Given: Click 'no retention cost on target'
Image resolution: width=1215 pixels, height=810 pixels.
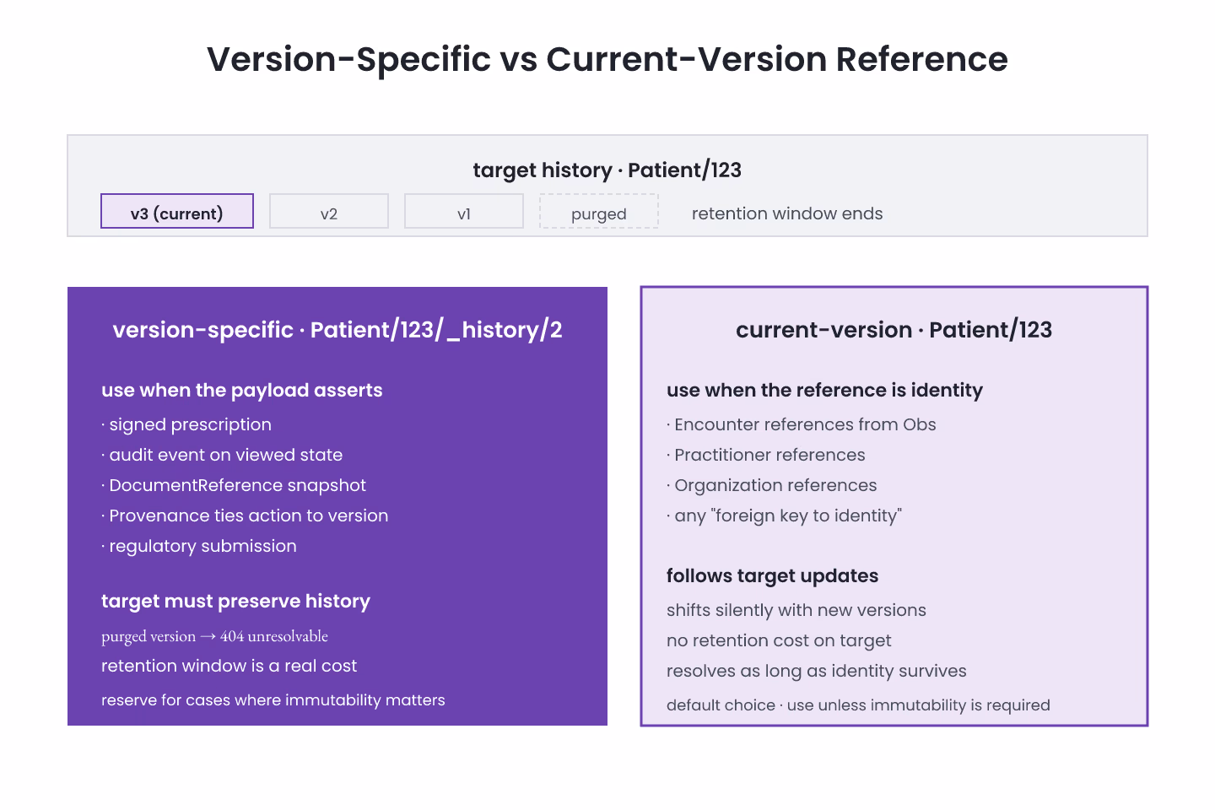Looking at the screenshot, I should (779, 640).
